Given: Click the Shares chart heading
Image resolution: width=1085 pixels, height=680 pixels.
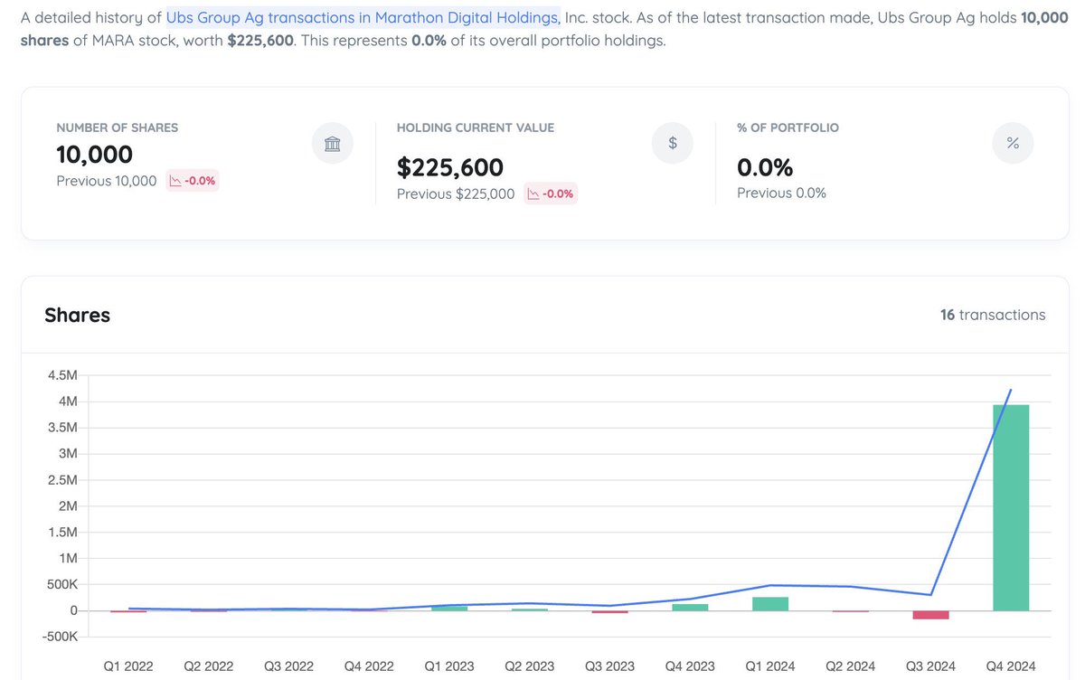Looking at the screenshot, I should 78,315.
